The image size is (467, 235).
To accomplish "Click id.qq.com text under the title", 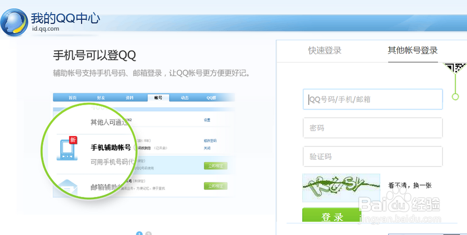I will [x=46, y=29].
